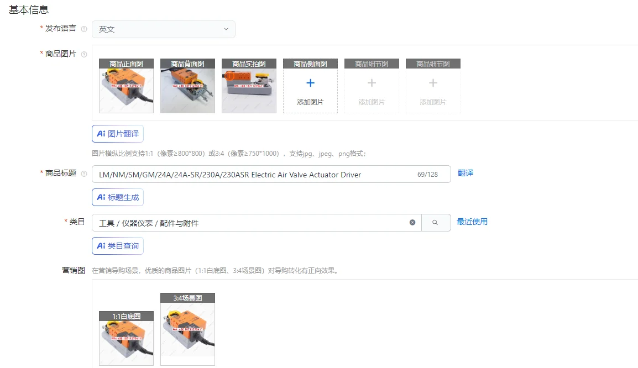
Task: Add an image to the 商品侧面图 slot
Action: coord(311,86)
